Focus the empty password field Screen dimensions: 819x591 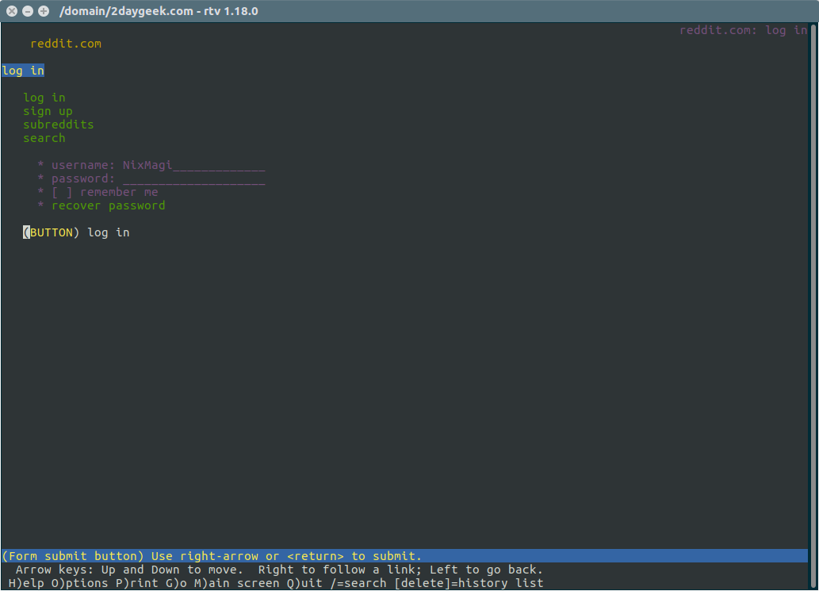pyautogui.click(x=193, y=179)
